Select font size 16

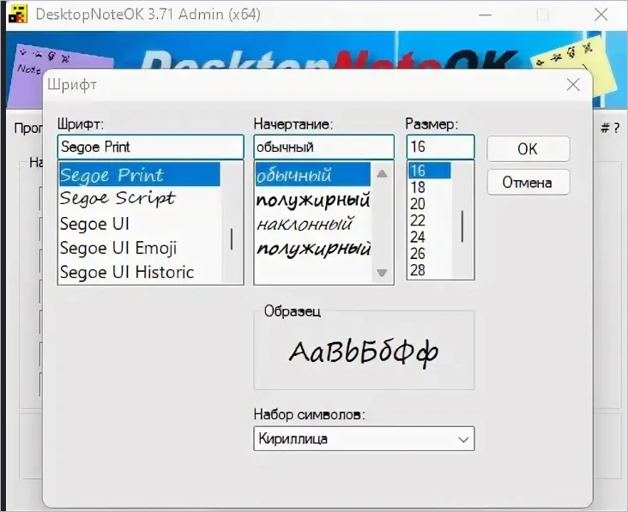[x=429, y=171]
